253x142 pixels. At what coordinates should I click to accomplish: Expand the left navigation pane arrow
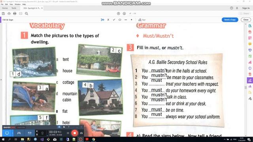1,80
